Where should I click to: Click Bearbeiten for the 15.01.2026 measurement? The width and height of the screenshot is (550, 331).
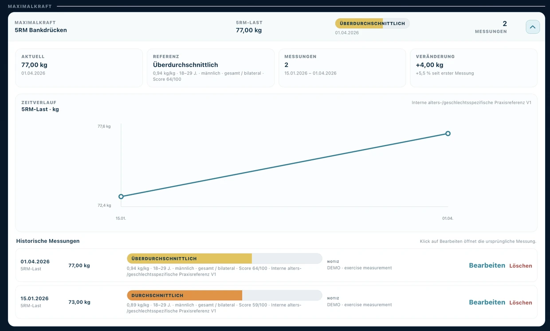(487, 302)
